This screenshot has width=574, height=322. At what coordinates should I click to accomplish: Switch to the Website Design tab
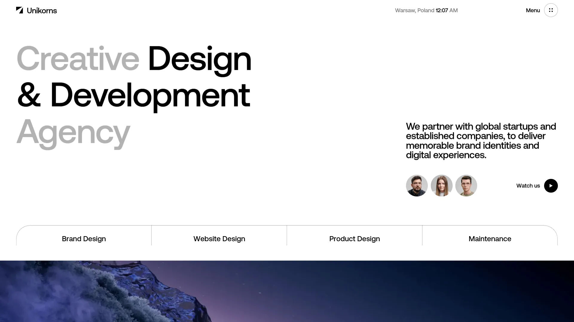click(x=219, y=239)
